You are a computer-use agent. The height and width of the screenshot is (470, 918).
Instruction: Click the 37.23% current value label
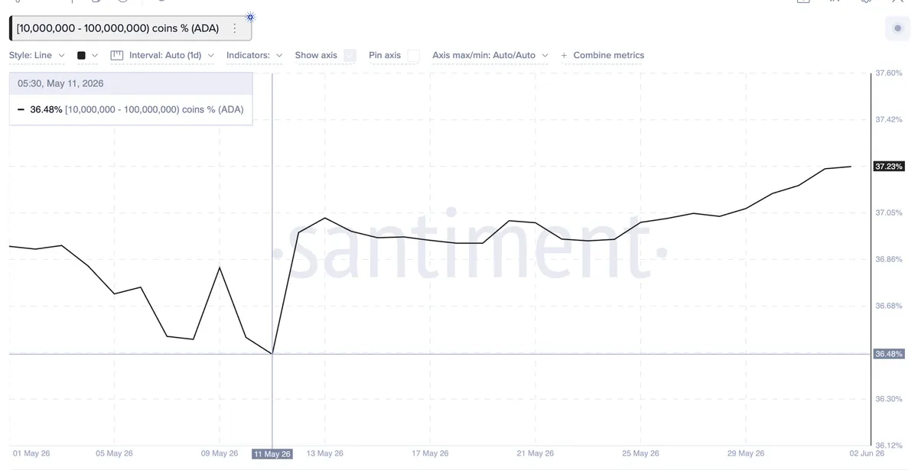[889, 166]
